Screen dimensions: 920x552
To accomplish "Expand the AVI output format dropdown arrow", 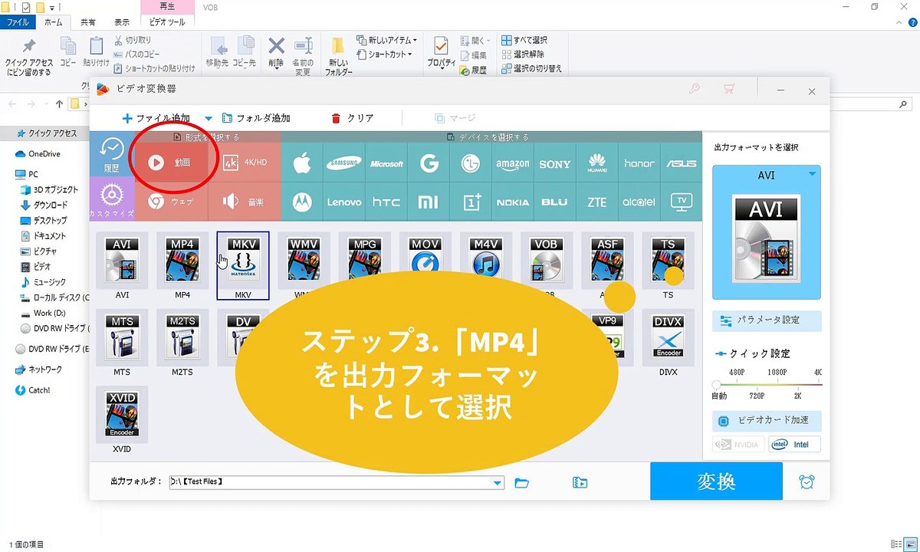I will click(812, 175).
